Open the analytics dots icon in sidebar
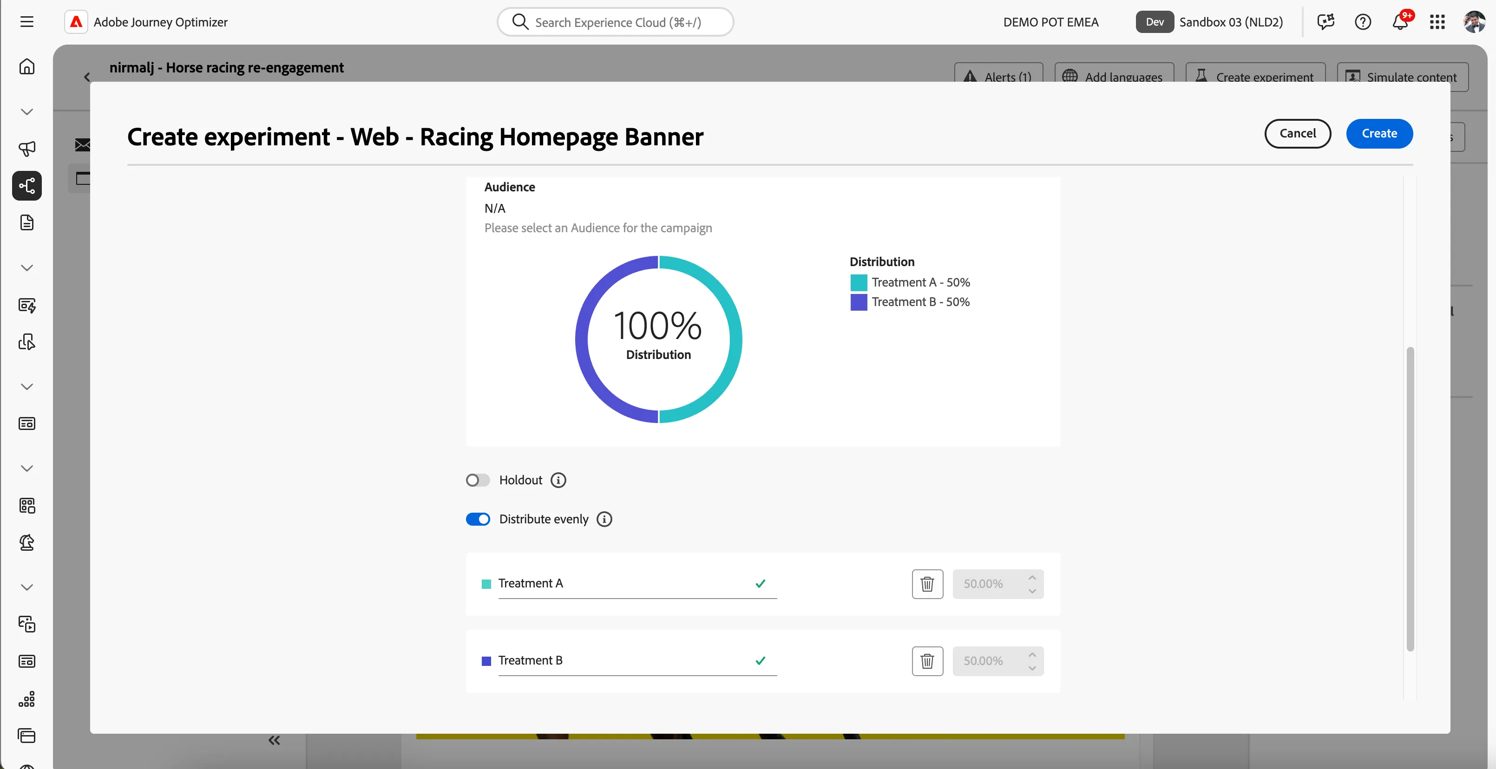This screenshot has height=769, width=1496. click(x=27, y=699)
